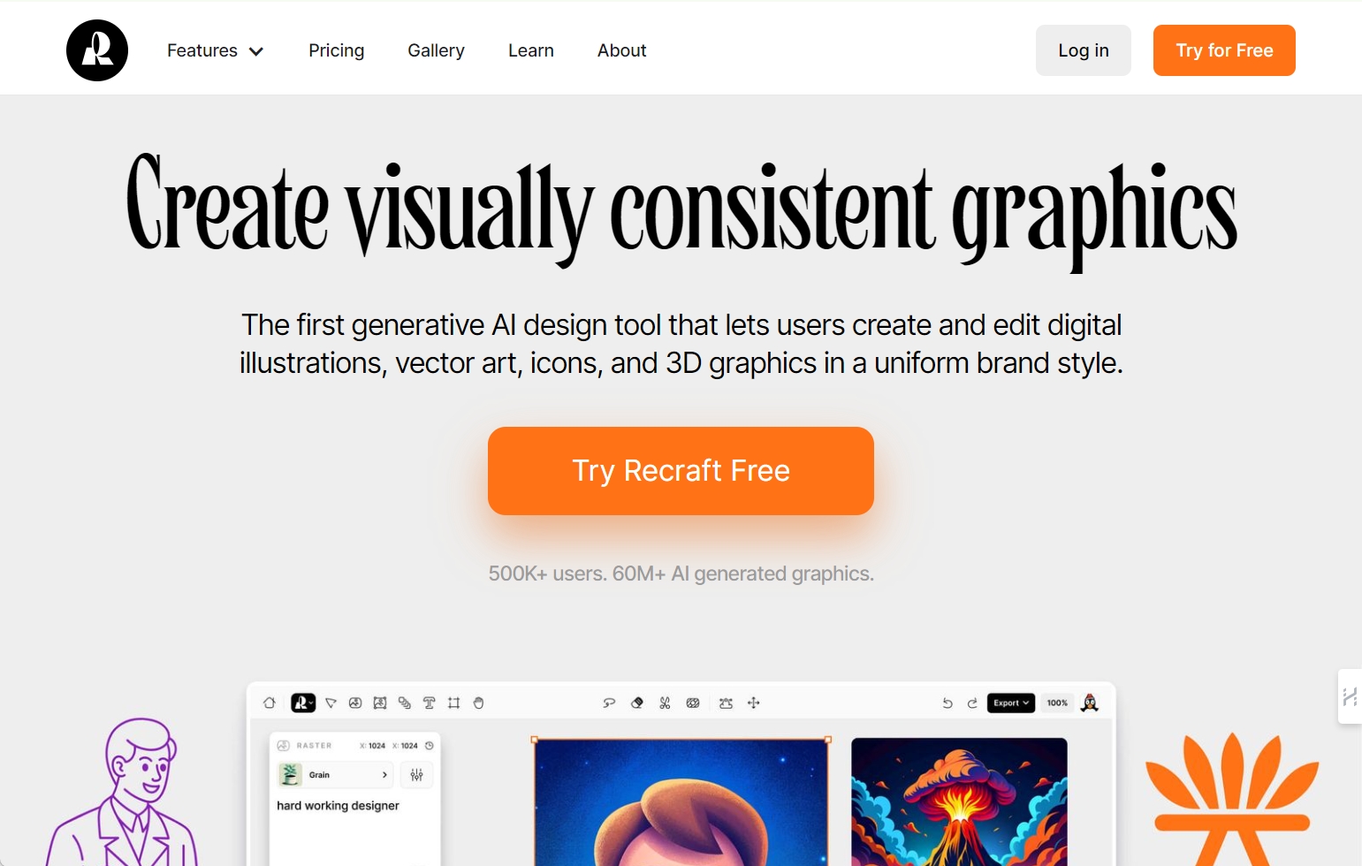
Task: Select the Frame tool
Action: [454, 703]
